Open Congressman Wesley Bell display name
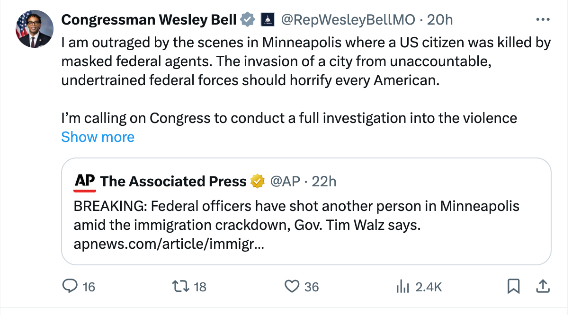This screenshot has width=572, height=315. (x=149, y=19)
